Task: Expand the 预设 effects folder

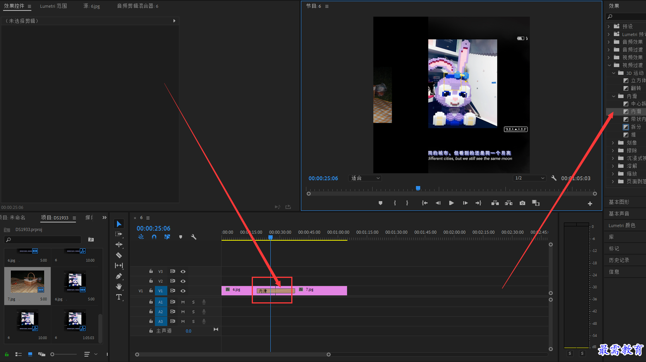Action: [x=609, y=26]
